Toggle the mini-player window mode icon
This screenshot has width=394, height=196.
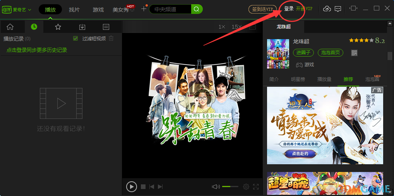(353, 9)
